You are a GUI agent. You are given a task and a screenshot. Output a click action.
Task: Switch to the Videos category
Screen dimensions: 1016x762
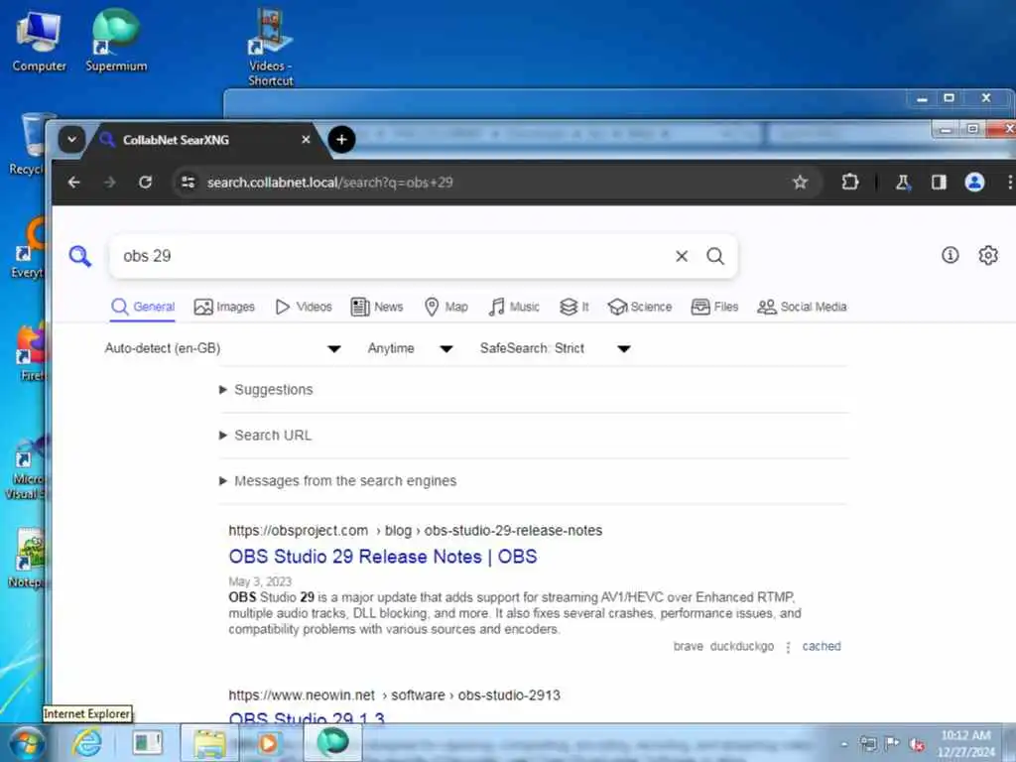coord(304,307)
